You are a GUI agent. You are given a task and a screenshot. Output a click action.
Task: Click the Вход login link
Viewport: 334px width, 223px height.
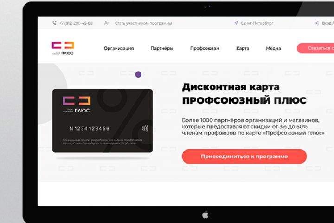pyautogui.click(x=327, y=23)
